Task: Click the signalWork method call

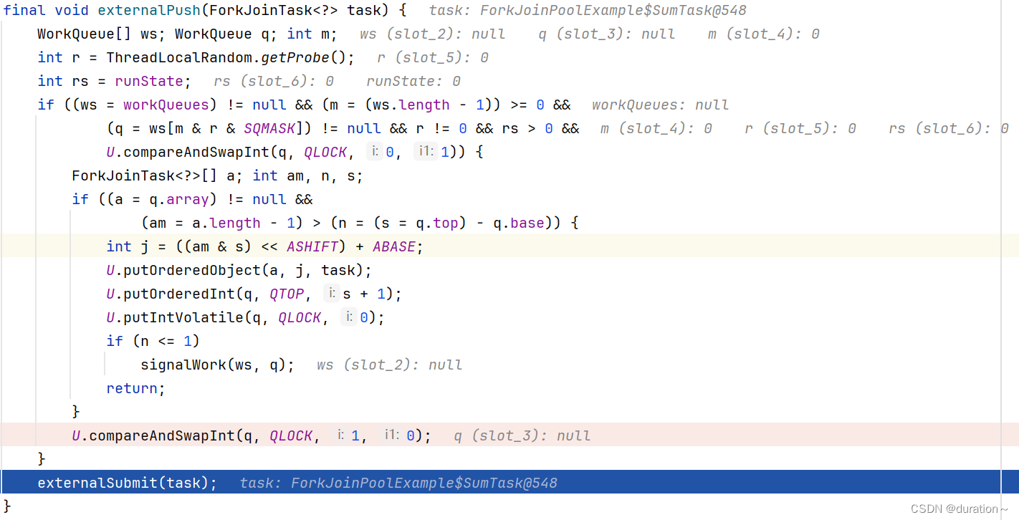Action: [x=183, y=365]
